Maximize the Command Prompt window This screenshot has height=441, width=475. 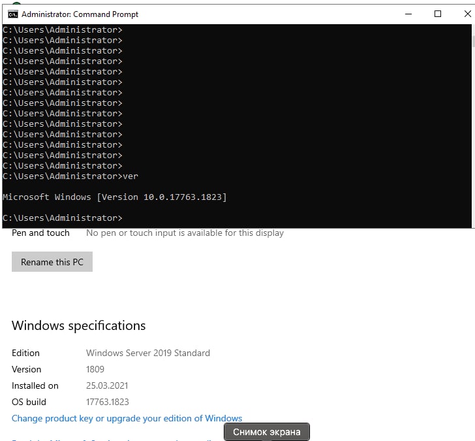(437, 14)
